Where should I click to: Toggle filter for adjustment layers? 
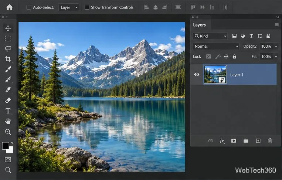tap(243, 36)
